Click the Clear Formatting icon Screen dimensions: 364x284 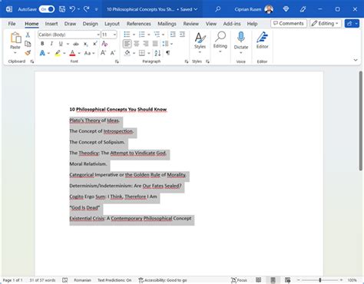[104, 44]
